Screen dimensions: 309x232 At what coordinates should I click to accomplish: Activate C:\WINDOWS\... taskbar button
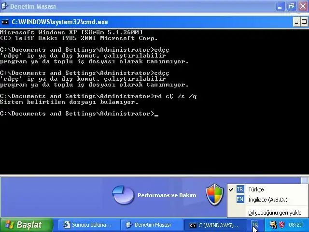(215, 225)
